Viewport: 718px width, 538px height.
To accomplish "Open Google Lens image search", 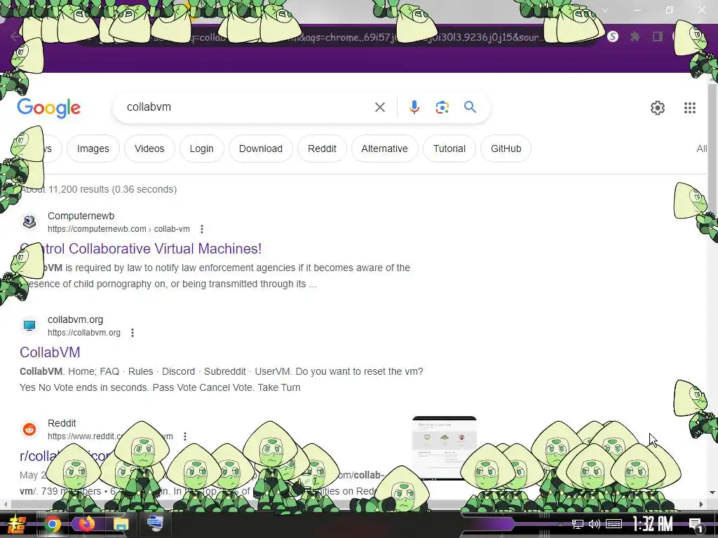I will pos(442,107).
